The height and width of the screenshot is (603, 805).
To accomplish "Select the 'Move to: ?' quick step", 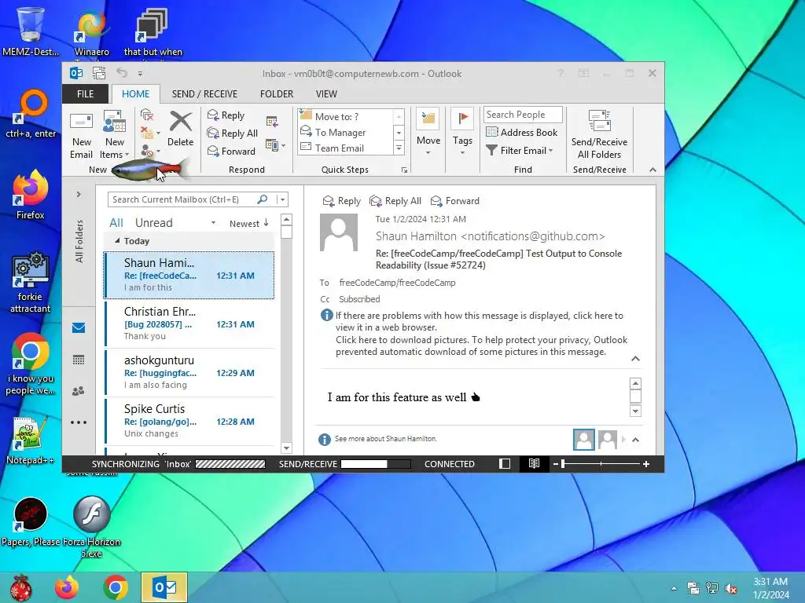I will [x=345, y=116].
